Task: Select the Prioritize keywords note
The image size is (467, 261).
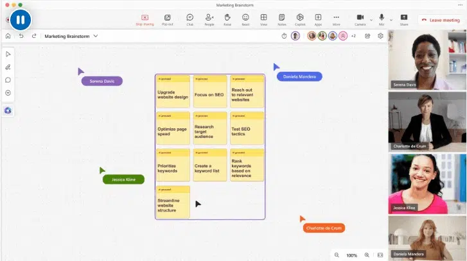Action: tap(173, 165)
